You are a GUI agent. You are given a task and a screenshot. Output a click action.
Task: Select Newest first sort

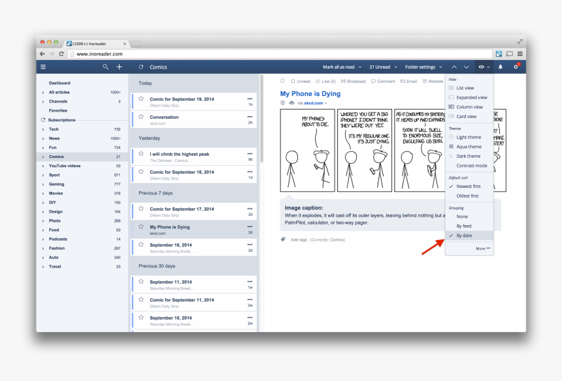click(x=469, y=187)
